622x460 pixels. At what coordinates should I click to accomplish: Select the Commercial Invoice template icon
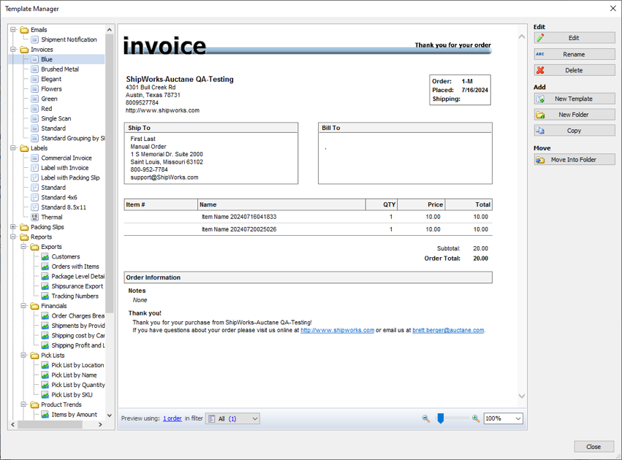[x=35, y=158]
